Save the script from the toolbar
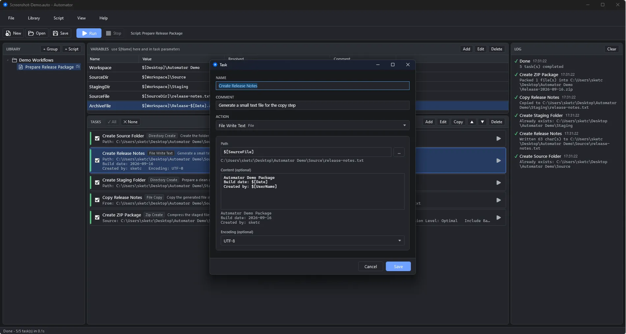Viewport: 626px width, 334px height. click(x=61, y=33)
